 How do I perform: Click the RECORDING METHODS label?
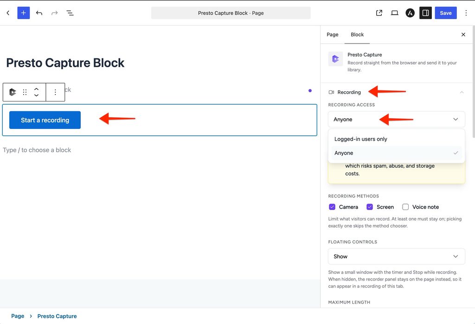pyautogui.click(x=353, y=196)
